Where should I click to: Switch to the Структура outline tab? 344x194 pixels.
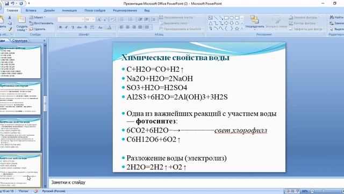tap(20, 40)
